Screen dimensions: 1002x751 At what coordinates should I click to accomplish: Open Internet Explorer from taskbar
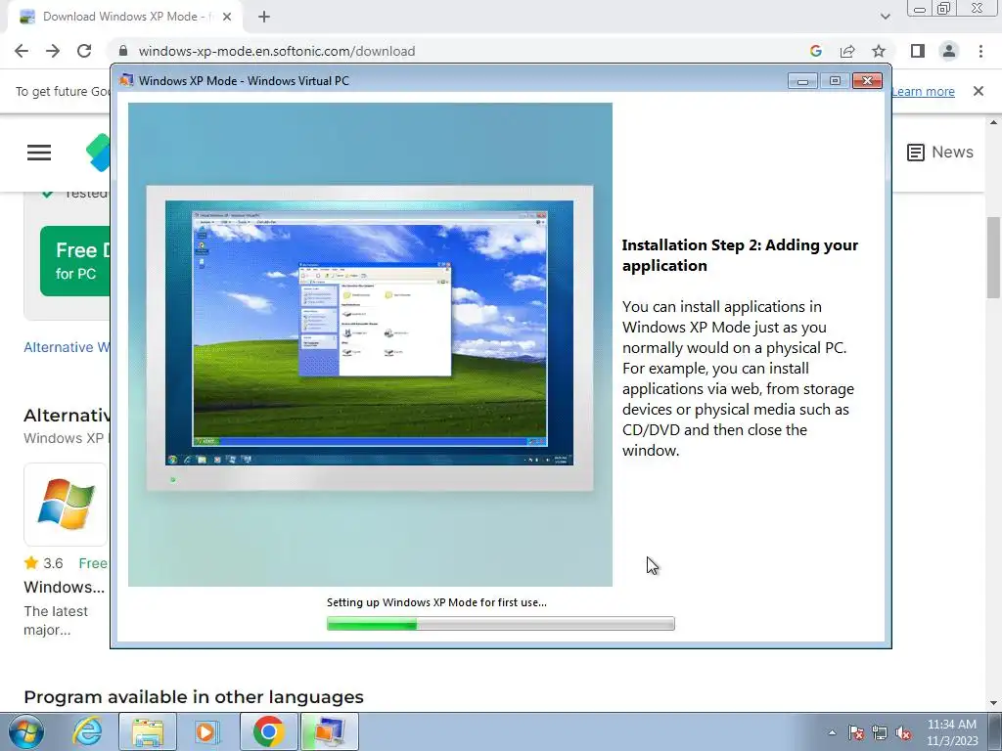point(87,731)
